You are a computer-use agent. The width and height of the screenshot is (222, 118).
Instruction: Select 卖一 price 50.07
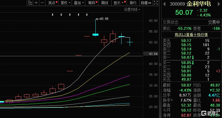pos(186,57)
